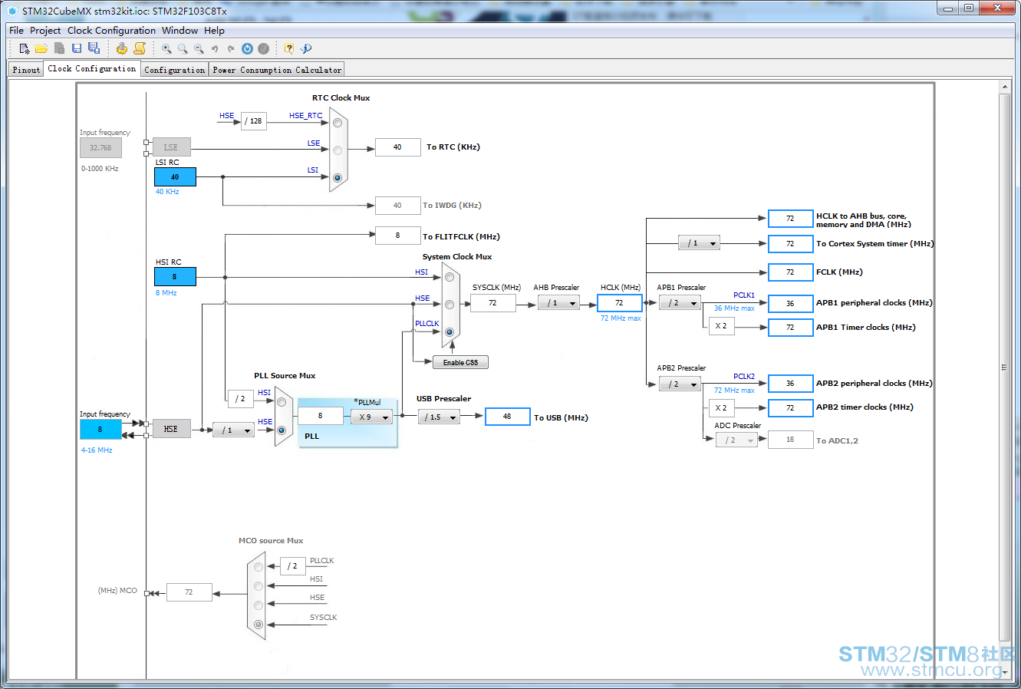The height and width of the screenshot is (689, 1021).
Task: Click the APB1 peripheral clocks value field
Action: 790,303
